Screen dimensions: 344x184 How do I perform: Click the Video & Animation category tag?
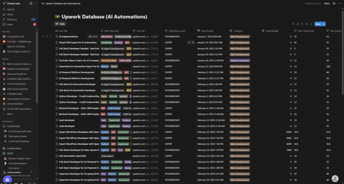(240, 61)
